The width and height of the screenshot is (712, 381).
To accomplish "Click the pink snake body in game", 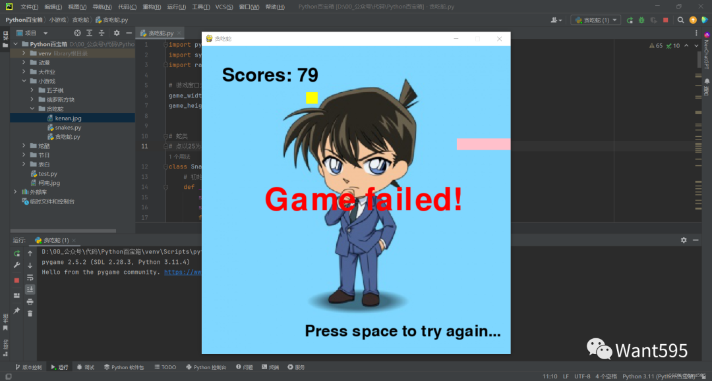I will pyautogui.click(x=484, y=144).
